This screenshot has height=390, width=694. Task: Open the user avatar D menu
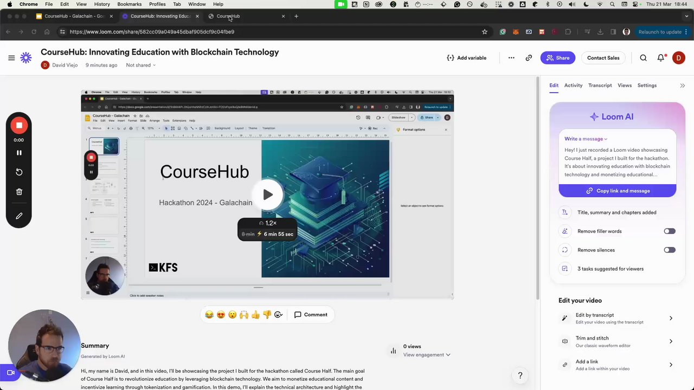coord(678,58)
